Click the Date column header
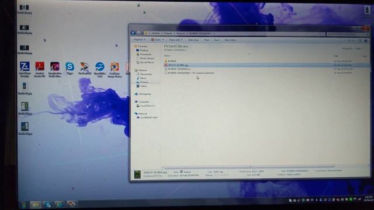The height and width of the screenshot is (210, 374). tap(336, 56)
